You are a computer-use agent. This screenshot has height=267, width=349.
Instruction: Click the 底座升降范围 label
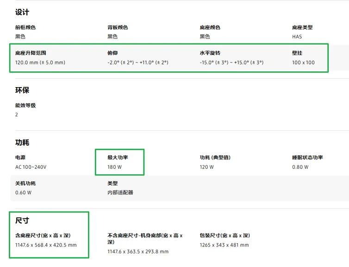tap(31, 53)
